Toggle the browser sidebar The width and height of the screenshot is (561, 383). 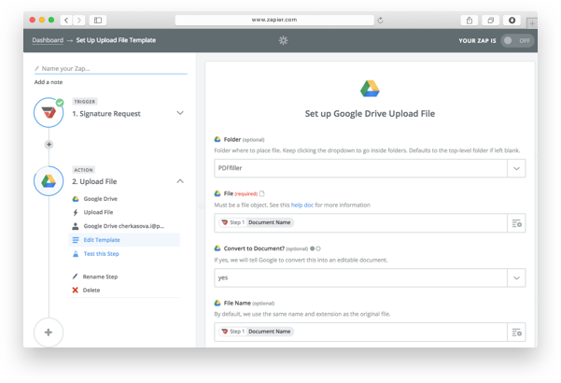(x=98, y=20)
